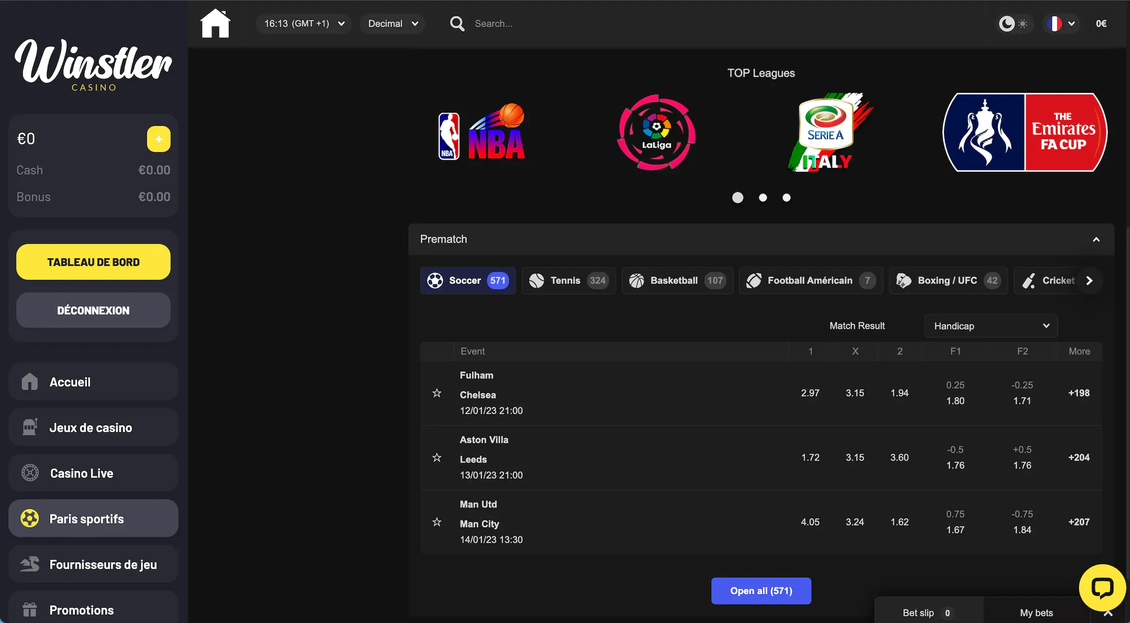Click the TABLEAU DE BORD button
Viewport: 1130px width, 623px height.
(x=94, y=262)
